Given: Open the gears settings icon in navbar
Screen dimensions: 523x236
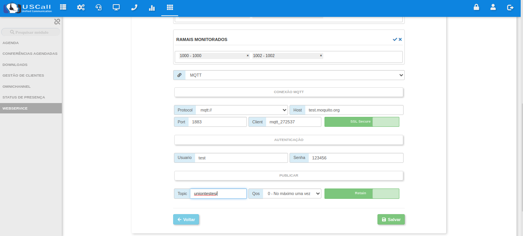Looking at the screenshot, I should [x=81, y=7].
